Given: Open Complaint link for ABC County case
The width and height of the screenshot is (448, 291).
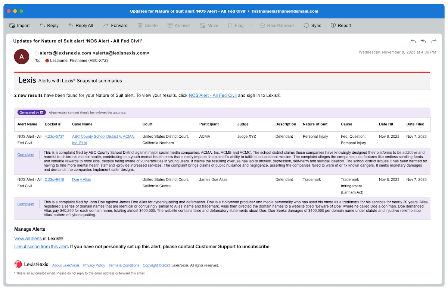Looking at the screenshot, I should pyautogui.click(x=26, y=154).
